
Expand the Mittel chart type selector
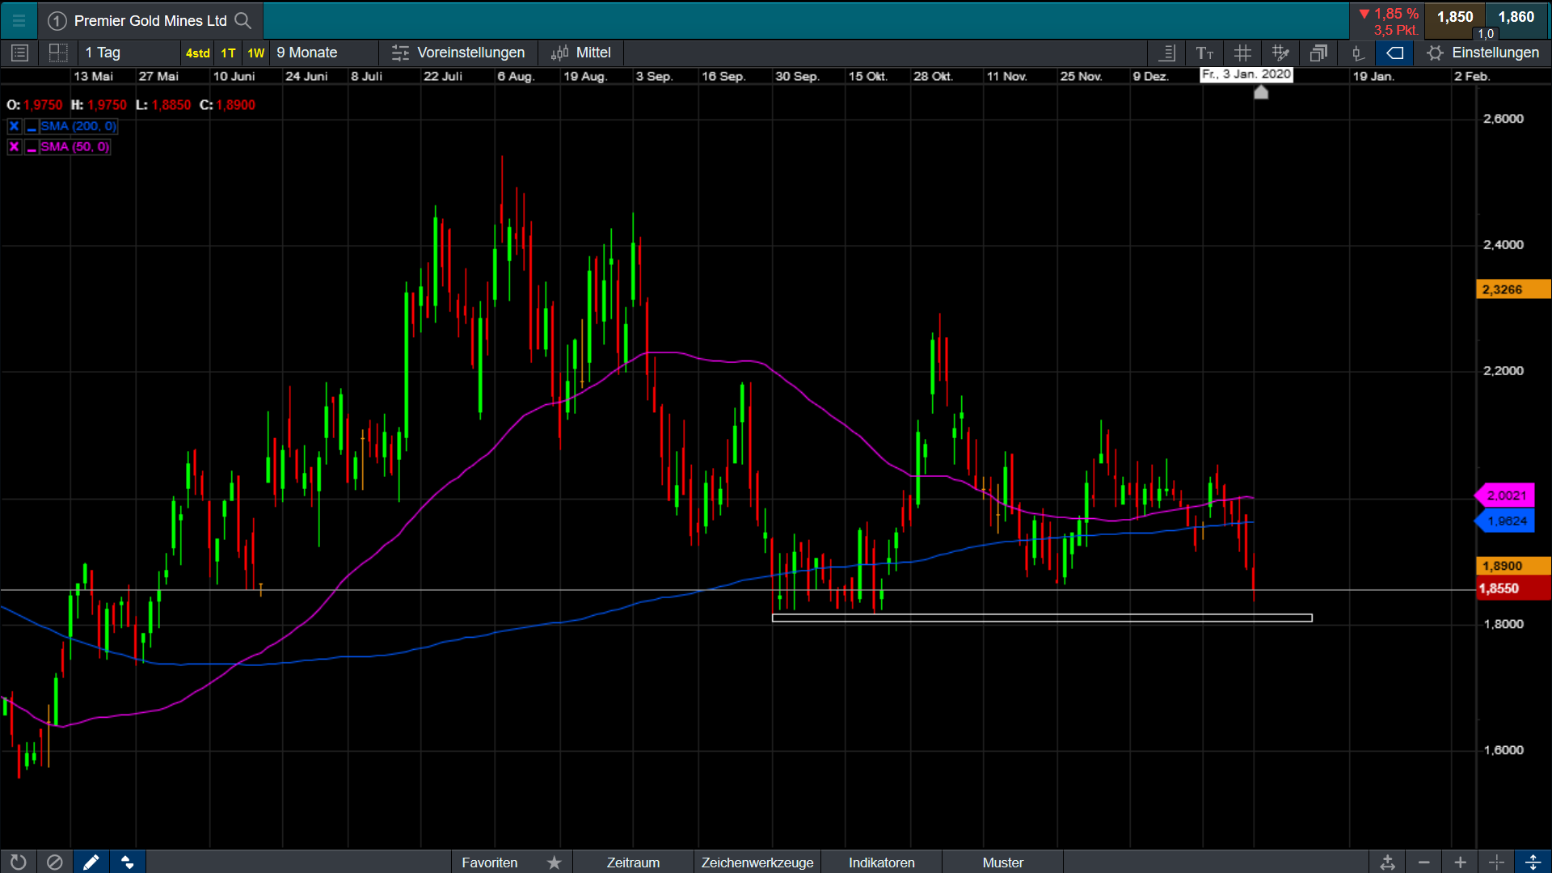pos(581,53)
